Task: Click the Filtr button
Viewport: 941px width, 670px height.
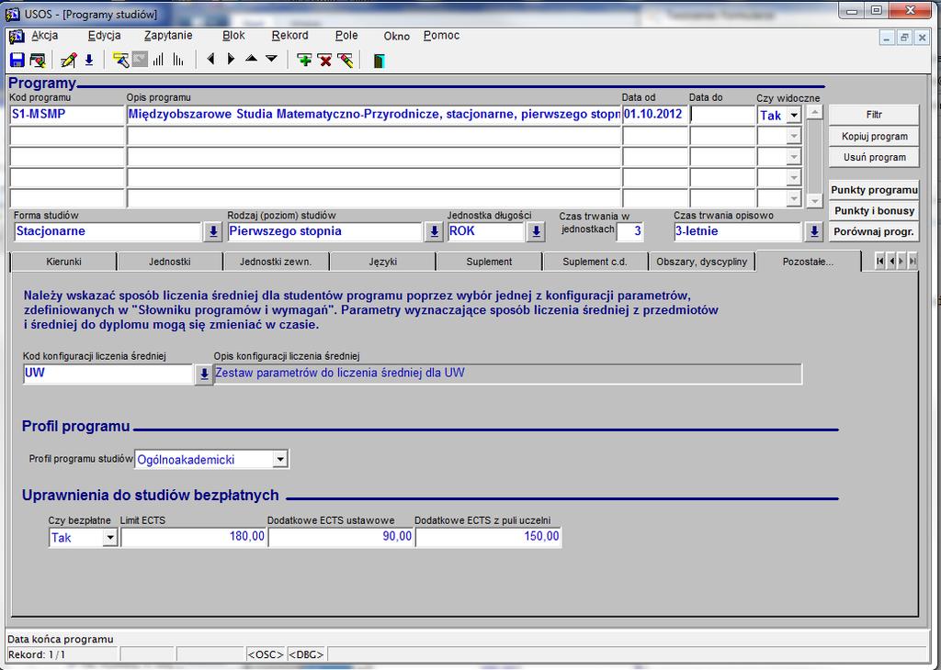Action: click(874, 115)
